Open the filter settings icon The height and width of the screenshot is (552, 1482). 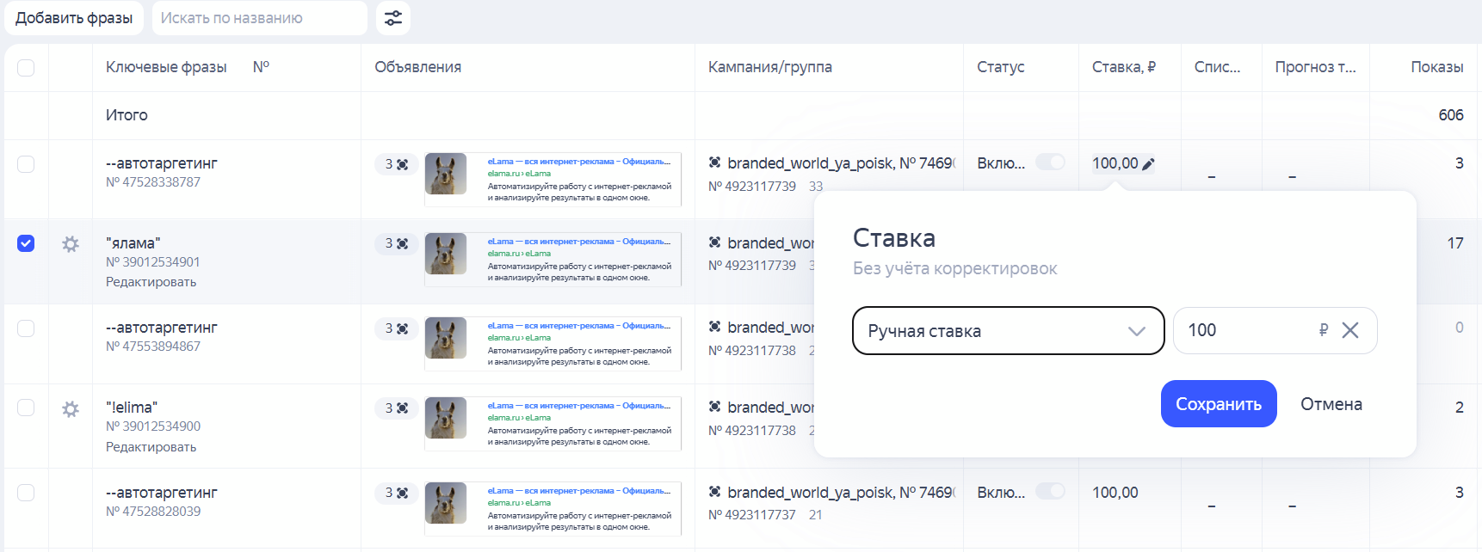pos(393,18)
